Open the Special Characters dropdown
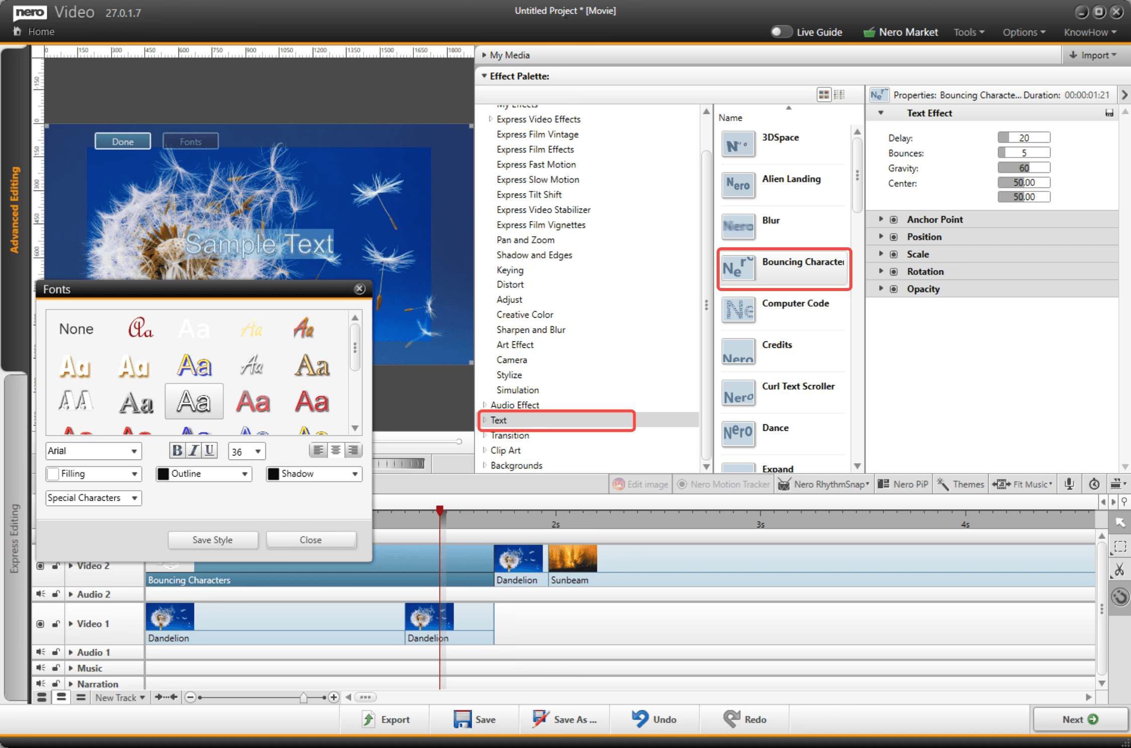1131x748 pixels. coord(94,498)
